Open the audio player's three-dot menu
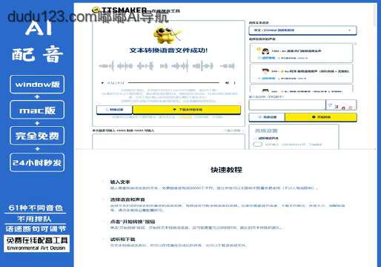The width and height of the screenshot is (381, 267). (234, 83)
